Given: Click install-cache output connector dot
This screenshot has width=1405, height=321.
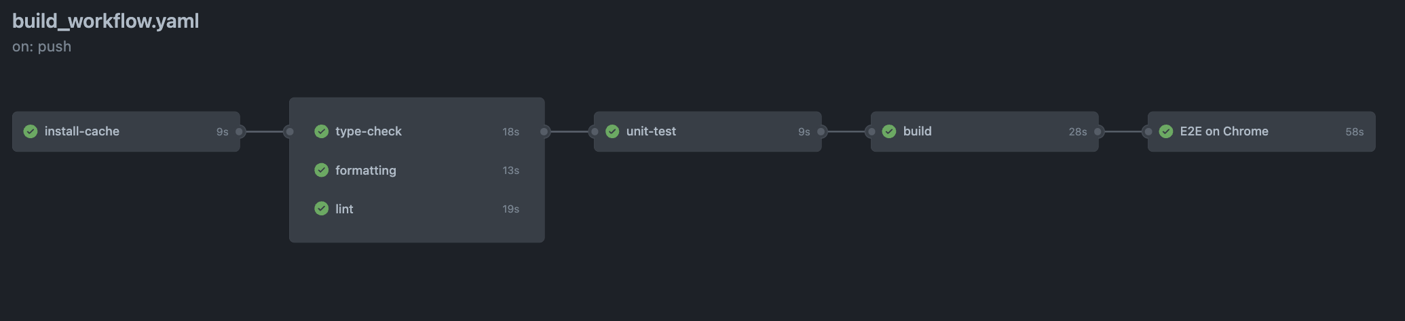Looking at the screenshot, I should pyautogui.click(x=240, y=131).
